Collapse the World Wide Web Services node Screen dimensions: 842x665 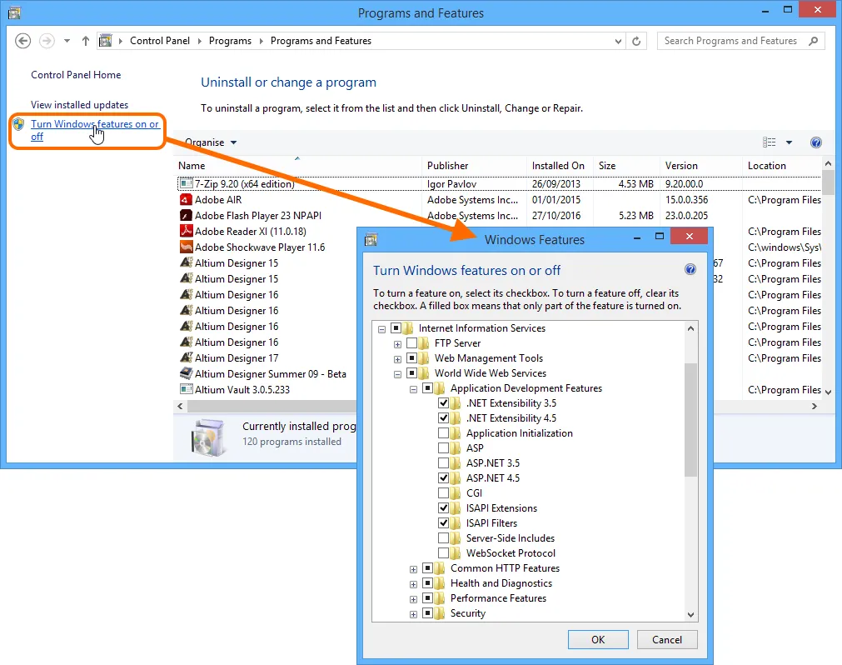coord(397,374)
